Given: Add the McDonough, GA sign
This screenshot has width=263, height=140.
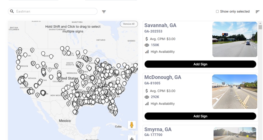Looking at the screenshot, I should 200,116.
